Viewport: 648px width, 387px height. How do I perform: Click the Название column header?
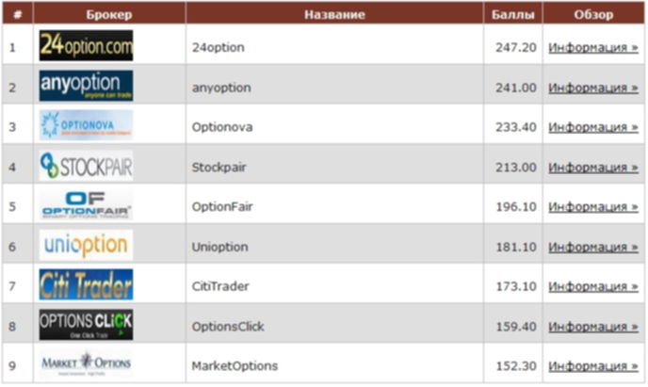[x=334, y=14]
